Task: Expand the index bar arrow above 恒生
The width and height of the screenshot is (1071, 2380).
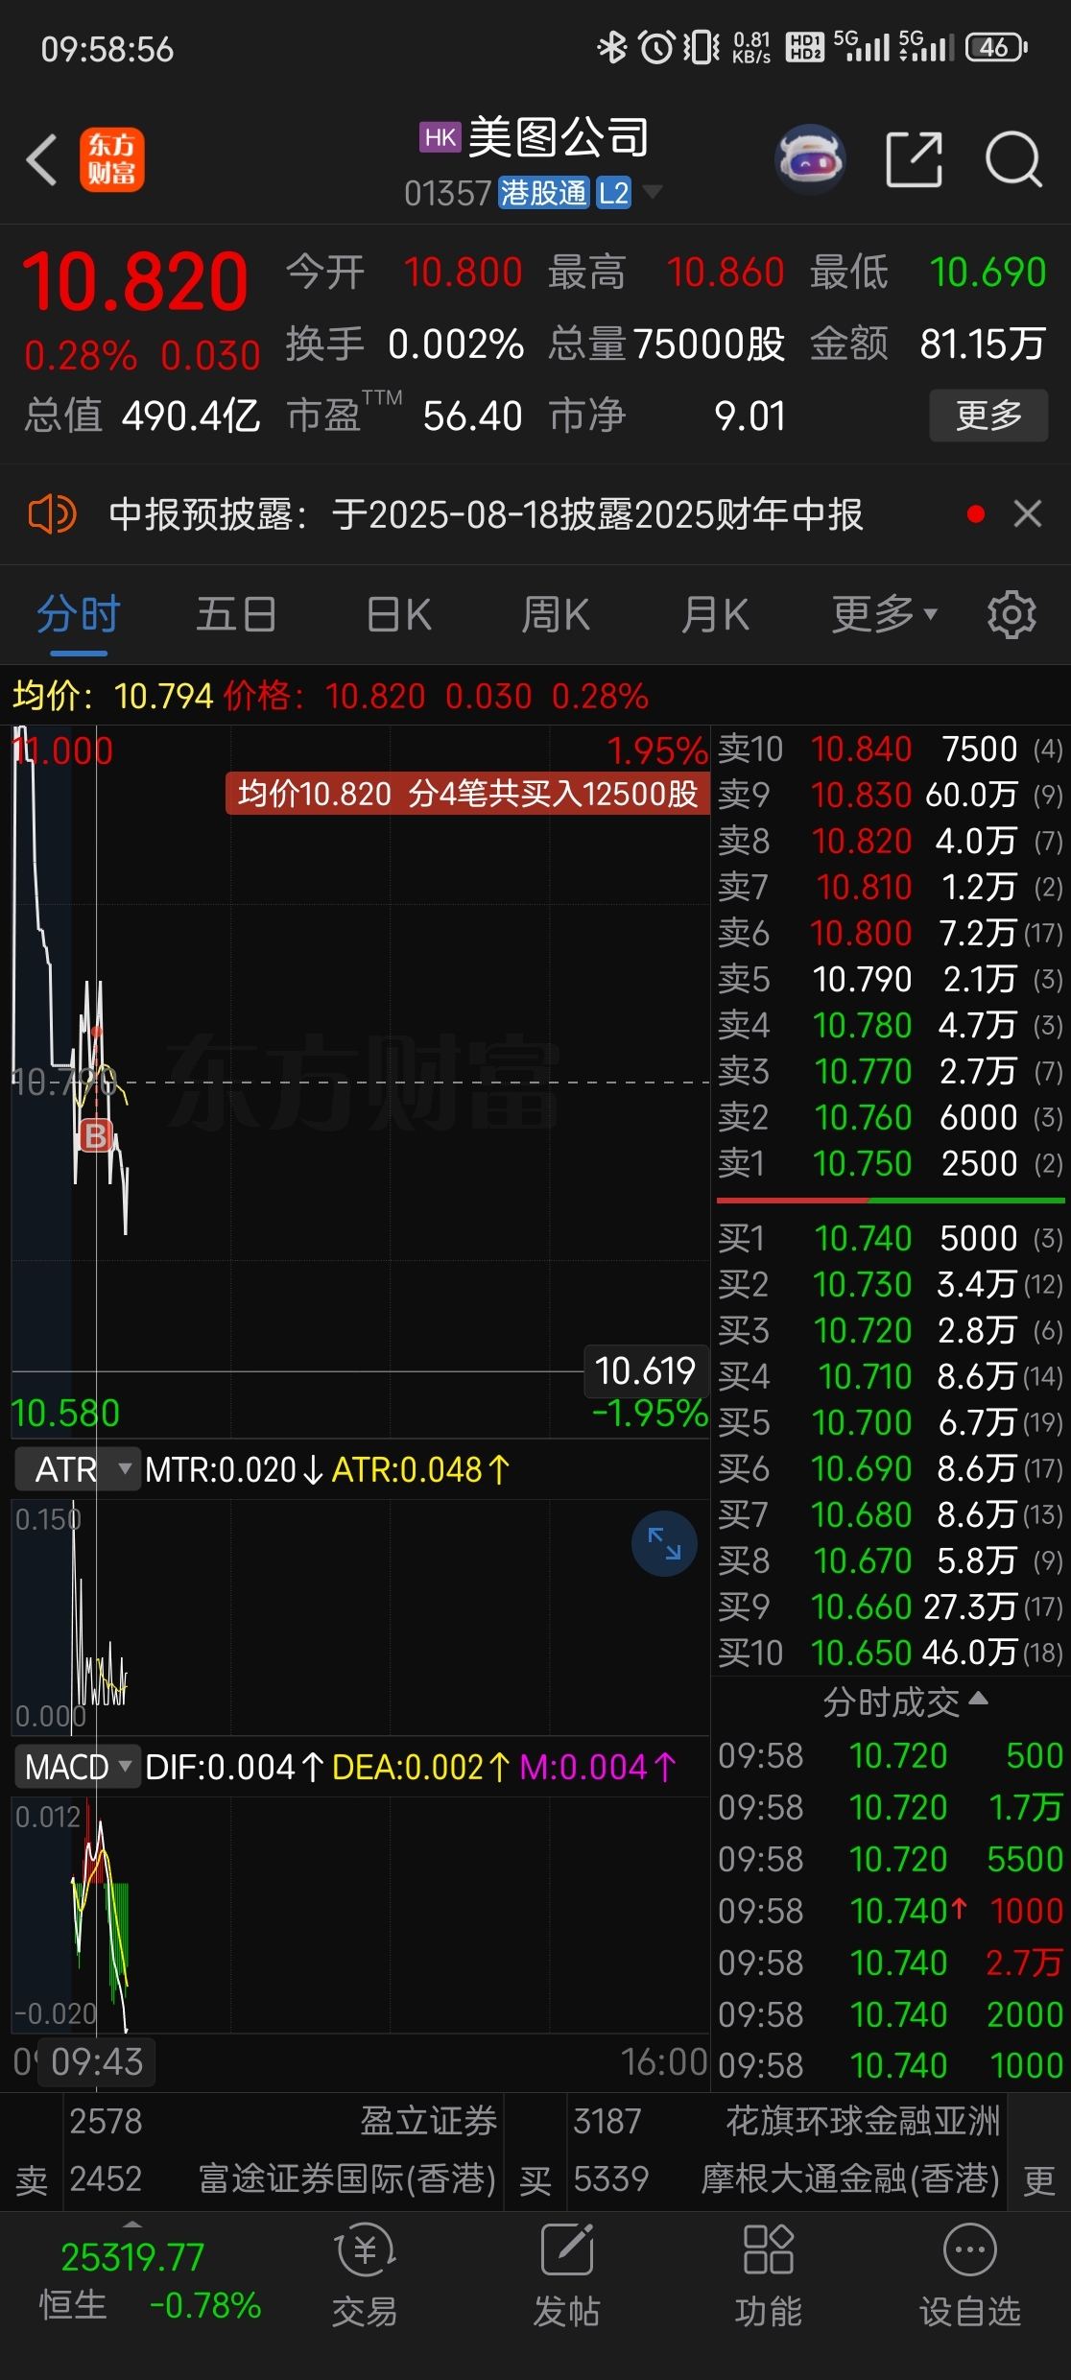Action: (x=132, y=2224)
